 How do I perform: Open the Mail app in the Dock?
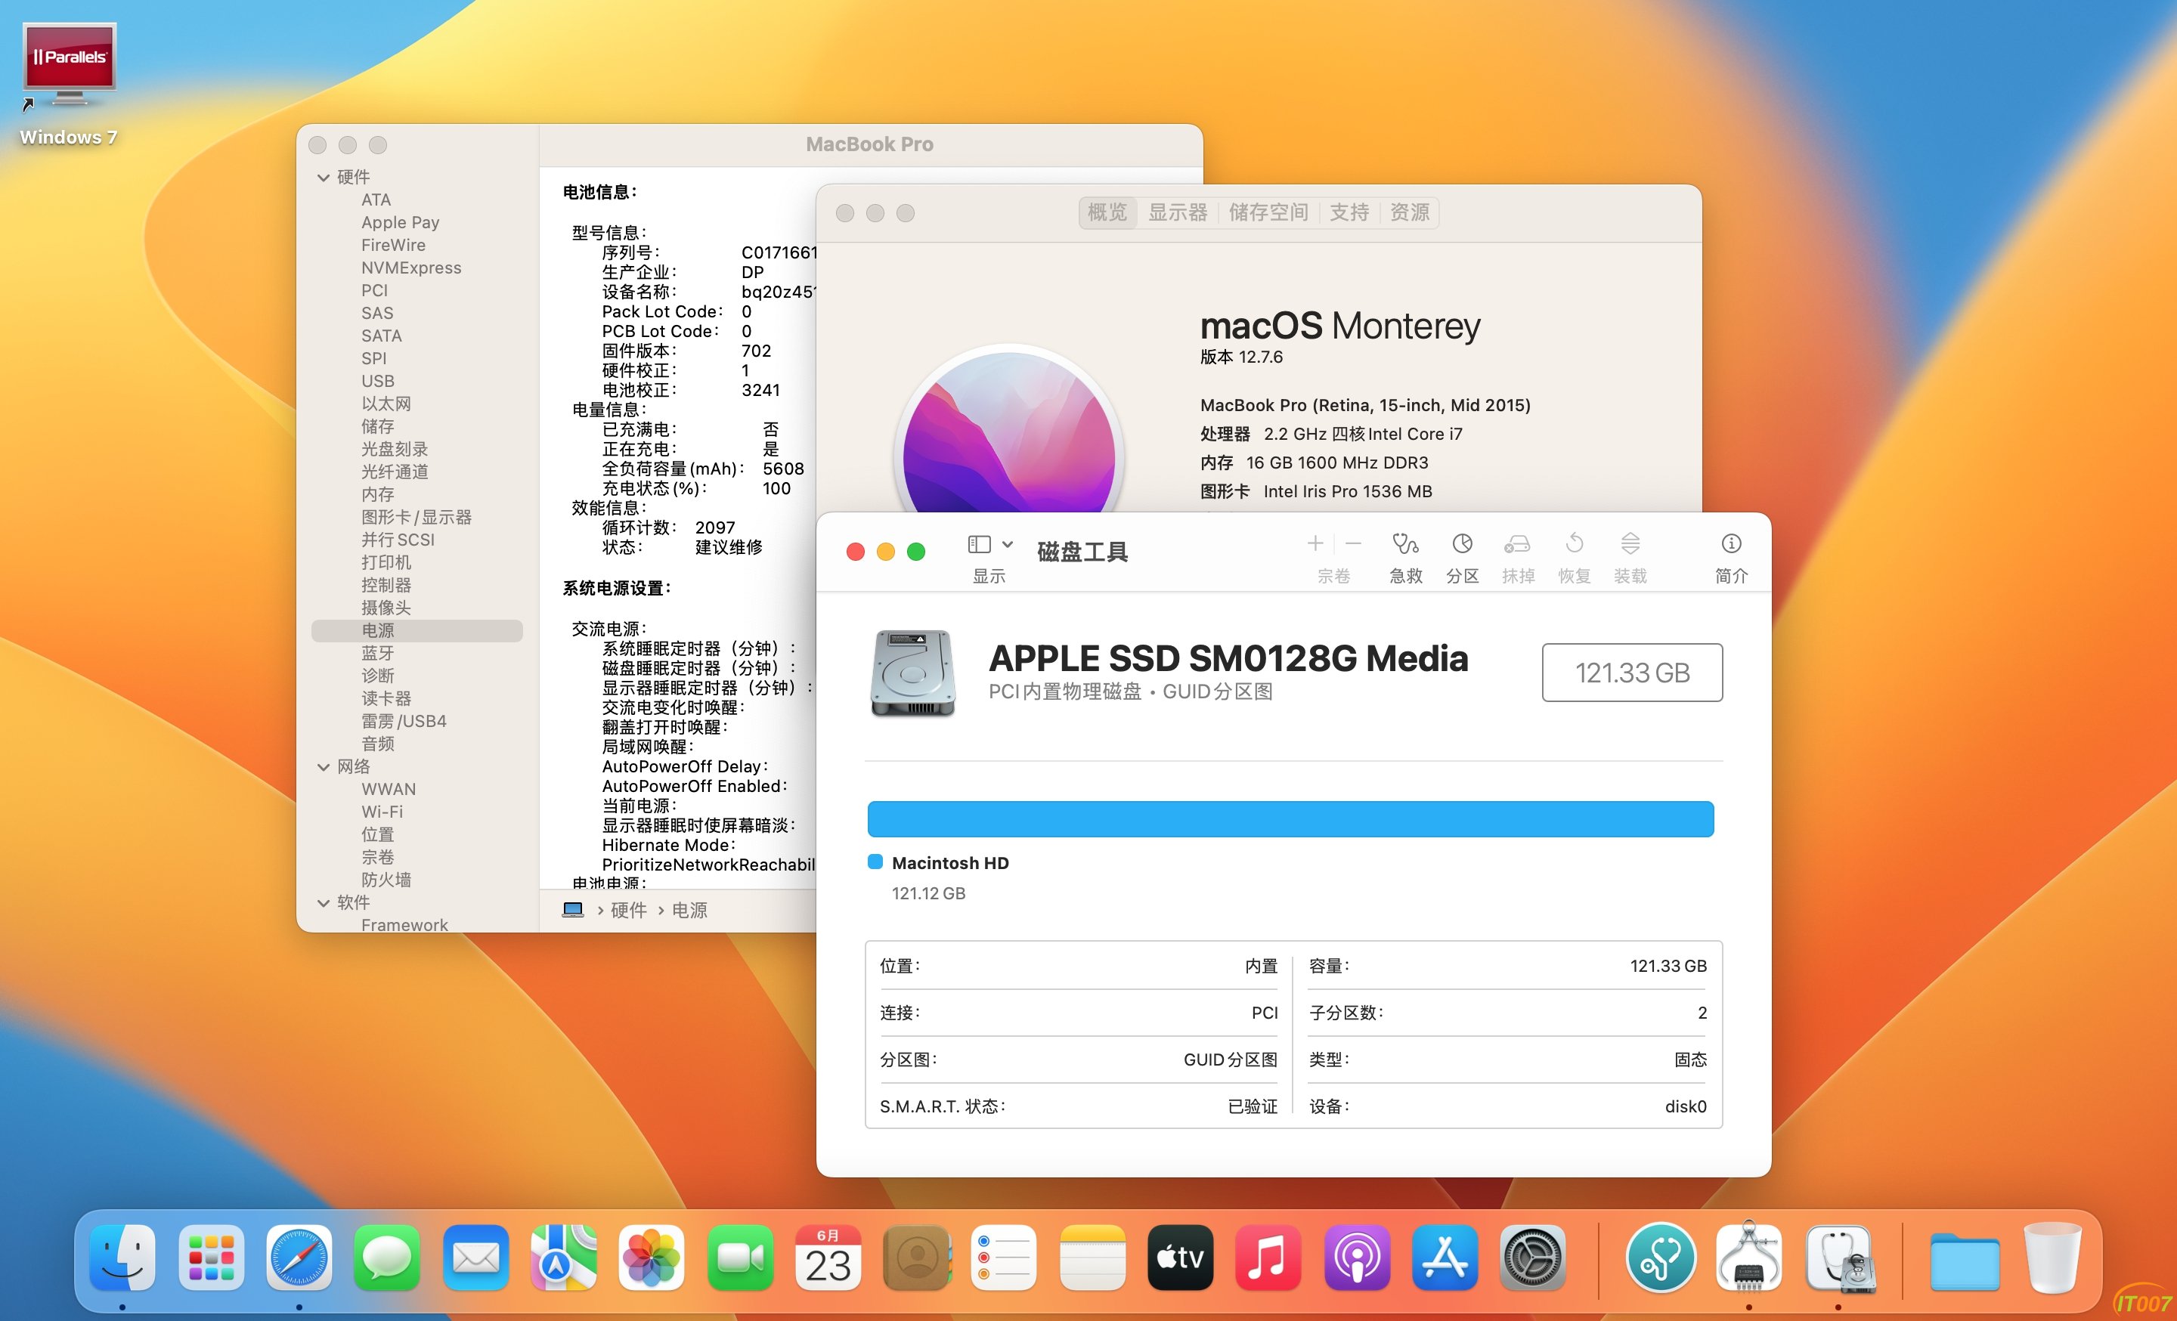pos(475,1258)
